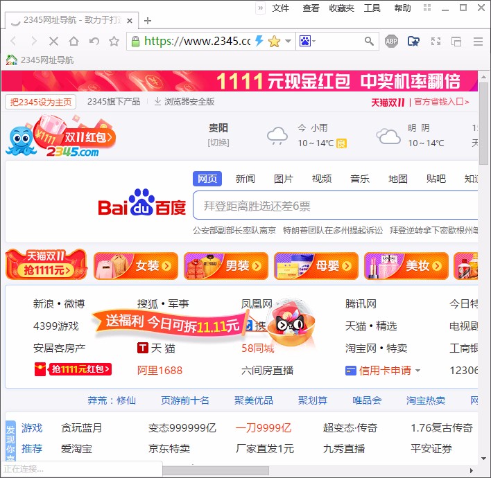Select the 新闻 search tab
This screenshot has height=478, width=491.
(245, 179)
